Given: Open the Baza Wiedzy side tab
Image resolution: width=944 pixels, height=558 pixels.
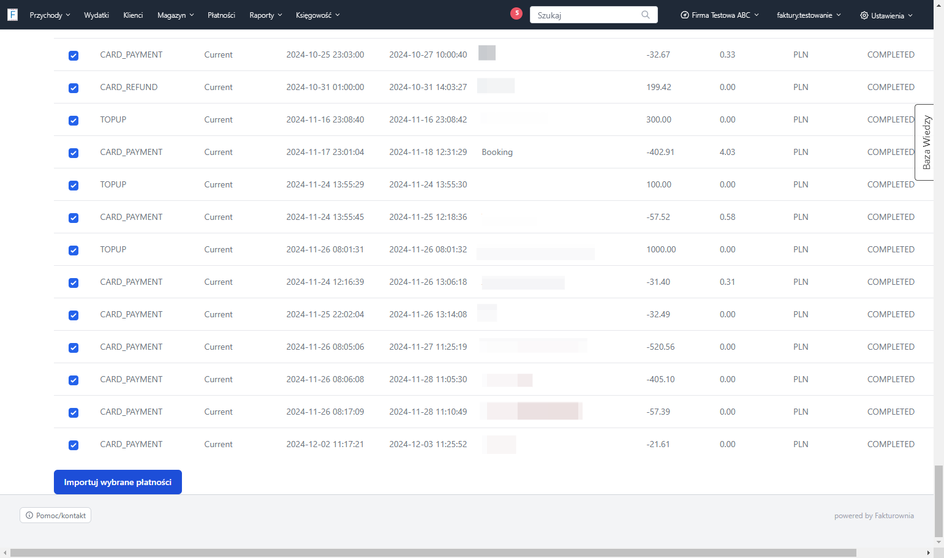Looking at the screenshot, I should [925, 142].
